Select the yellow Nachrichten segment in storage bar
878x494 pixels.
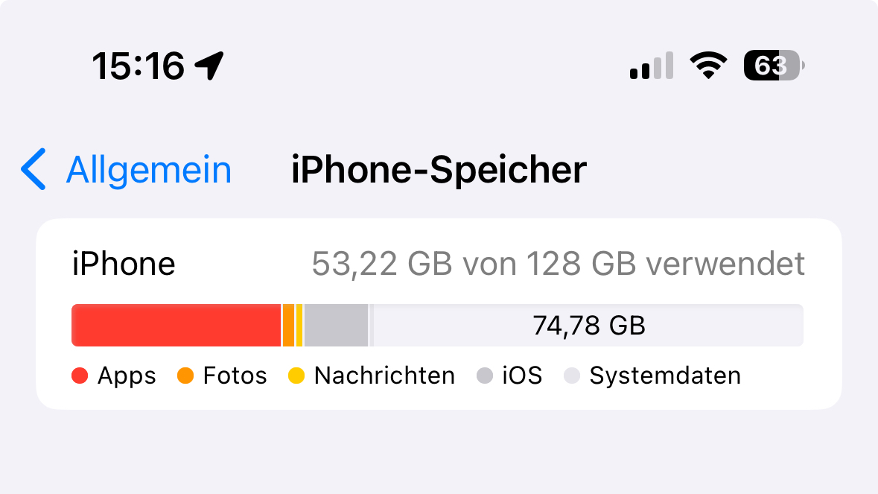pyautogui.click(x=299, y=326)
